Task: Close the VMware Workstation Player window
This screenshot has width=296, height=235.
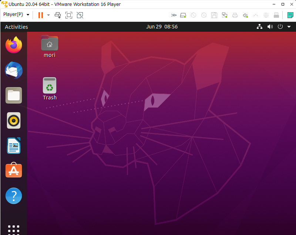Action: coord(292,4)
